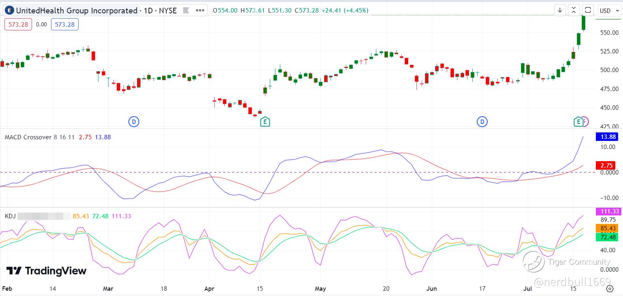The width and height of the screenshot is (623, 296).
Task: Click the 89.75 label on the KDJ scale
Action: click(608, 220)
